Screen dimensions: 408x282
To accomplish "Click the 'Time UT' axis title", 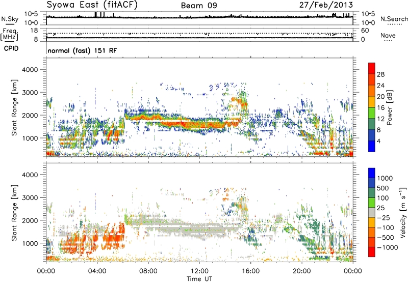I will point(199,279).
